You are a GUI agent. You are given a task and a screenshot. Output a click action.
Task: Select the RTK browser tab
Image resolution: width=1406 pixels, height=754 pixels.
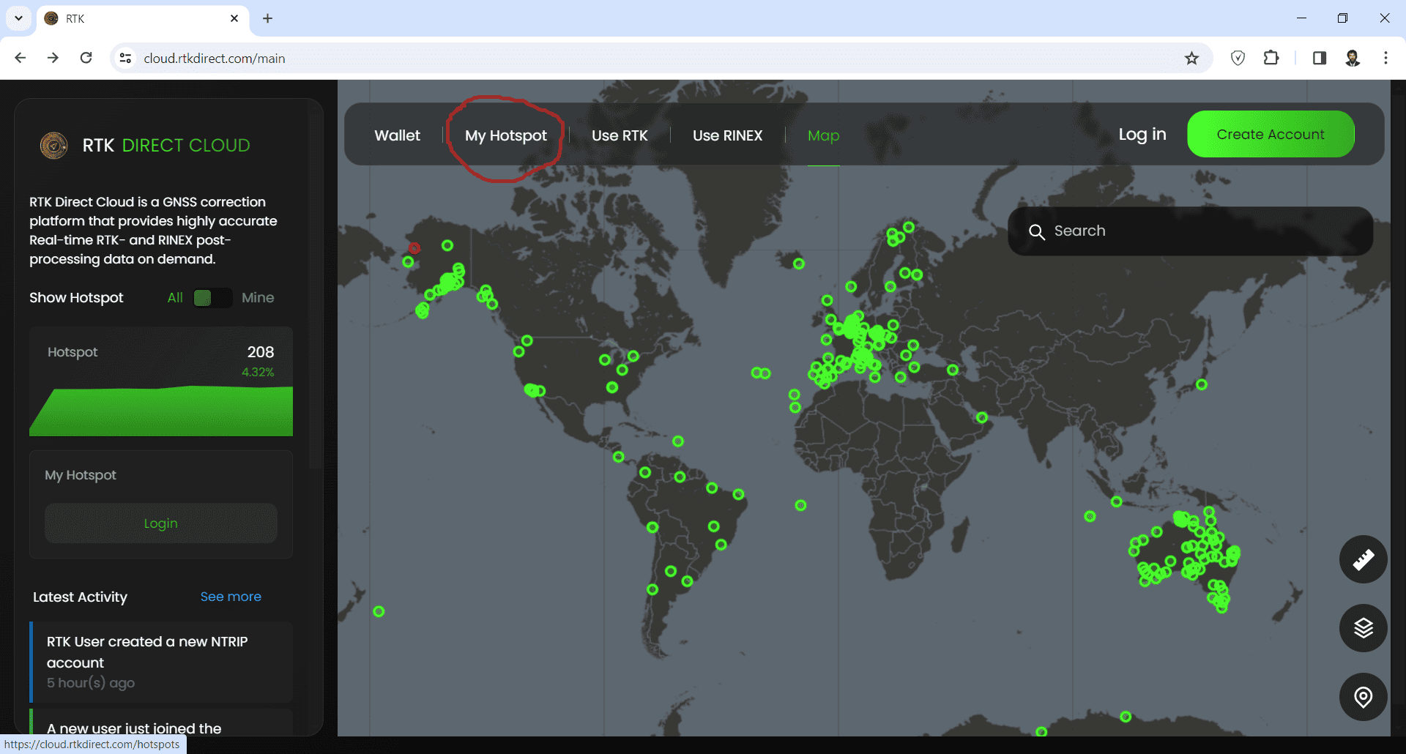tap(143, 18)
